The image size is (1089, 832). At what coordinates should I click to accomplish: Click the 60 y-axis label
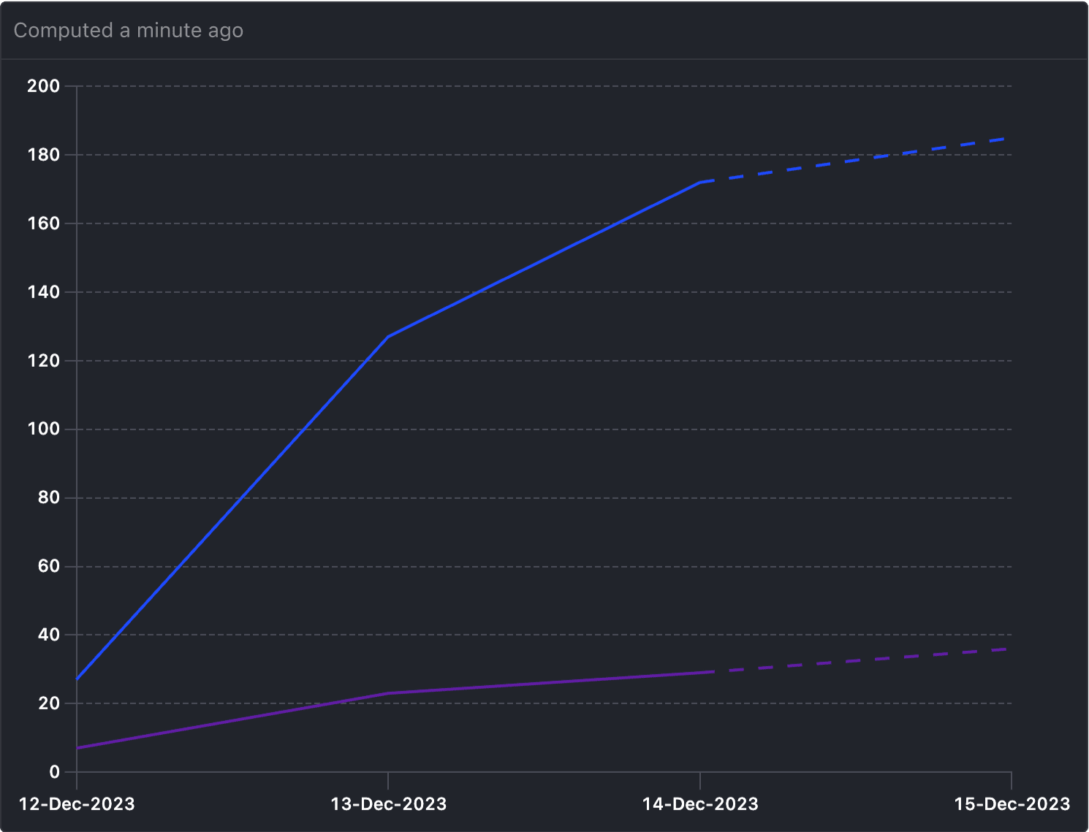pyautogui.click(x=49, y=566)
